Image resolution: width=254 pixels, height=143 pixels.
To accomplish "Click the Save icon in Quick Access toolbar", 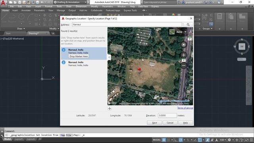I will (19, 2).
